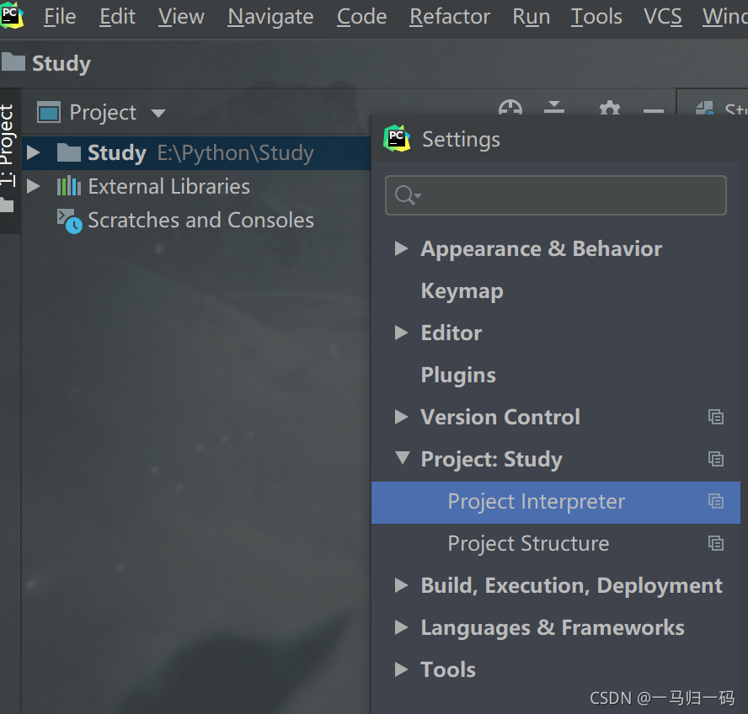Select Plugins in Settings list

pyautogui.click(x=458, y=375)
